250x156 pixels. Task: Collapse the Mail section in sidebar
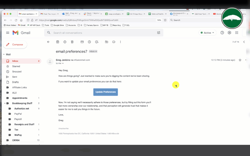tap(4, 55)
